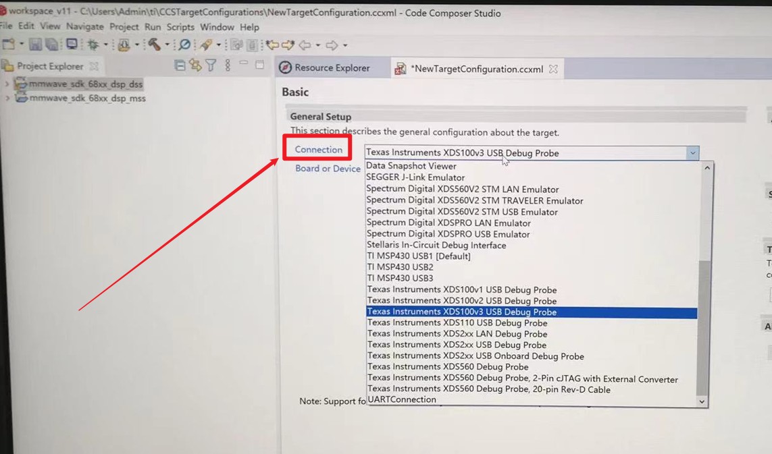772x454 pixels.
Task: Maximize the Project Explorer panel
Action: pyautogui.click(x=260, y=65)
